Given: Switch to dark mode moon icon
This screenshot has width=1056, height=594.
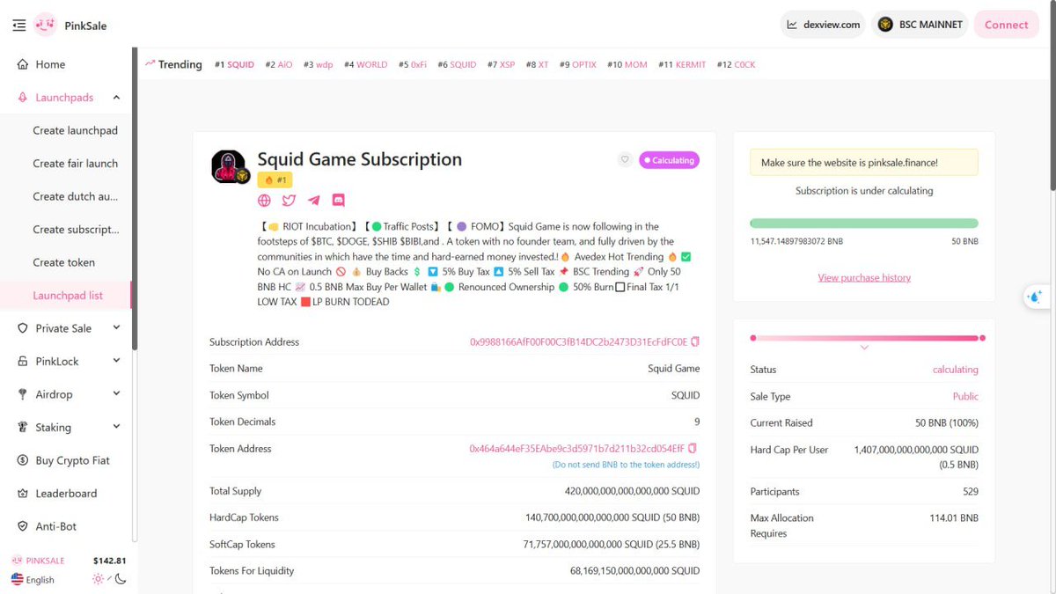Looking at the screenshot, I should [x=121, y=579].
